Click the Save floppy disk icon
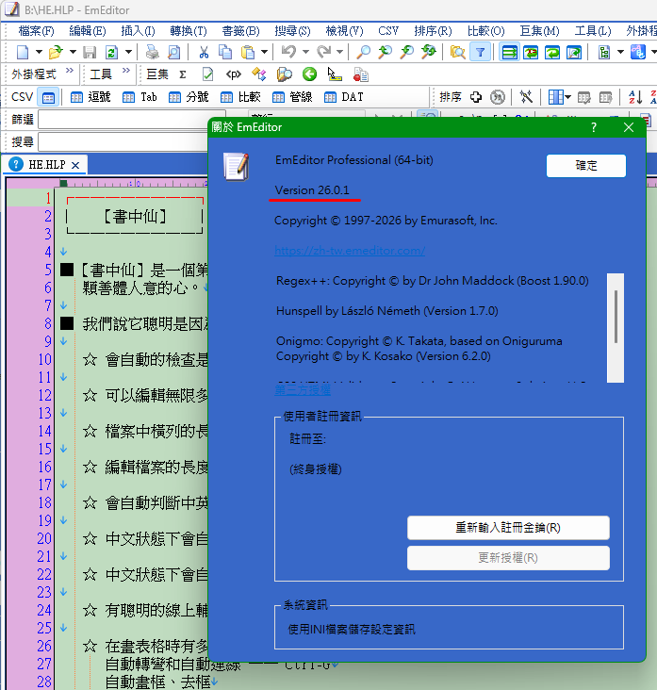Image resolution: width=657 pixels, height=690 pixels. (x=90, y=53)
